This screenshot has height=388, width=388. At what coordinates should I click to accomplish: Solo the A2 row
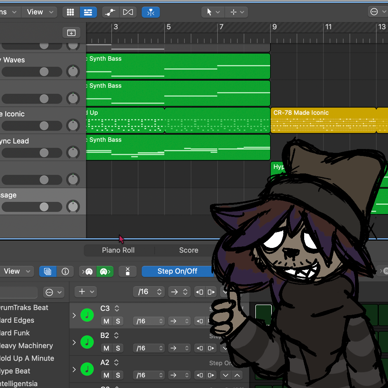click(118, 375)
